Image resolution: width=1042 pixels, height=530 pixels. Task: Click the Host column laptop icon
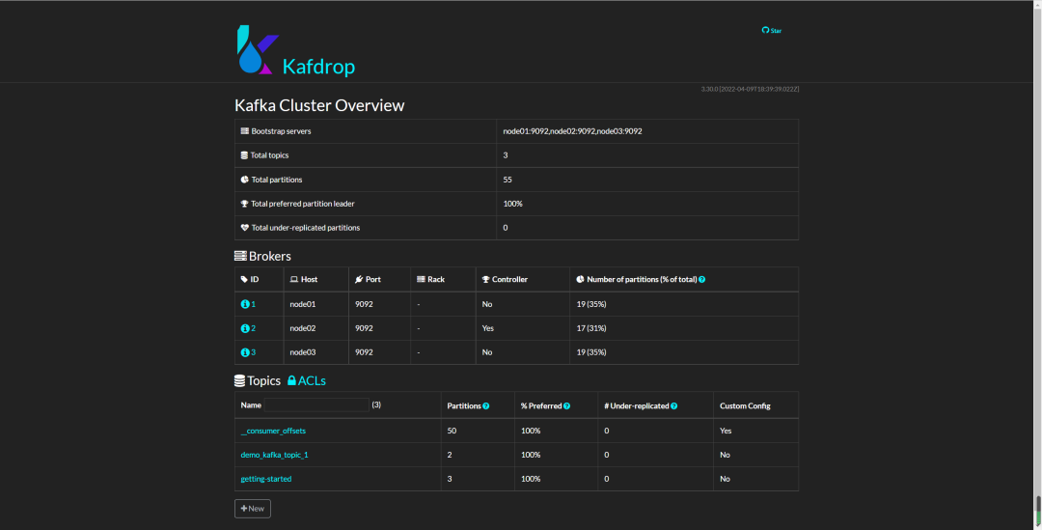click(x=294, y=279)
